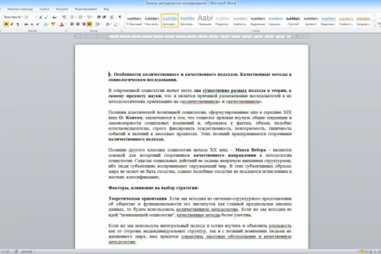Toggle italic formatting
The height and width of the screenshot is (254, 381).
coord(12,24)
